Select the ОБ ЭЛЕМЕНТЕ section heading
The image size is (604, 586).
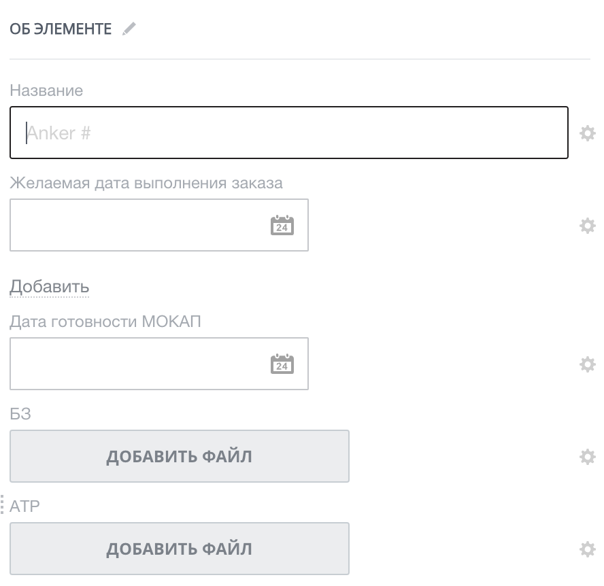point(61,29)
